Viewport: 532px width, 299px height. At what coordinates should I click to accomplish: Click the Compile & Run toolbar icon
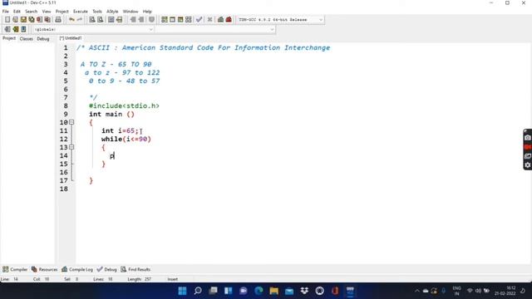[x=180, y=20]
